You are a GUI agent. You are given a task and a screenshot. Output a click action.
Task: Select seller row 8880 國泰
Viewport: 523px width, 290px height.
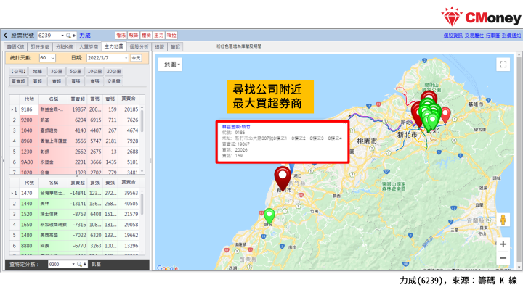pos(75,246)
